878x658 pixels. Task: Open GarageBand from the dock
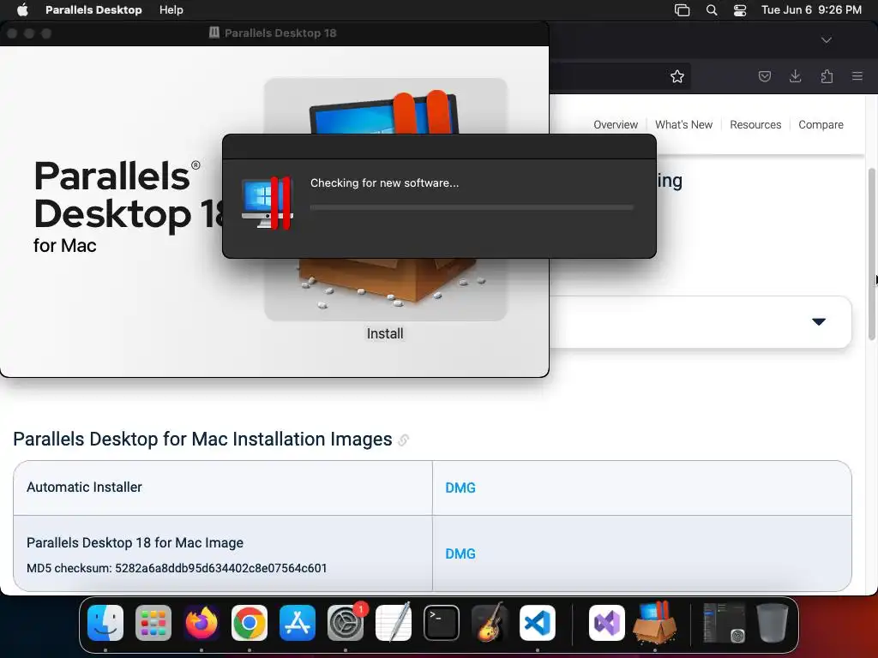(490, 623)
